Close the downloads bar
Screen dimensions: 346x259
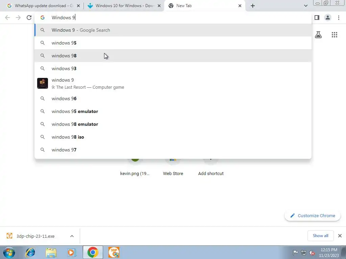tap(340, 236)
